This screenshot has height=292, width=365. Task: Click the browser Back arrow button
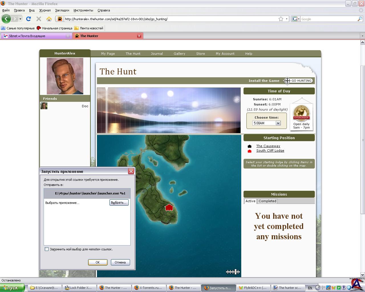[x=6, y=19]
